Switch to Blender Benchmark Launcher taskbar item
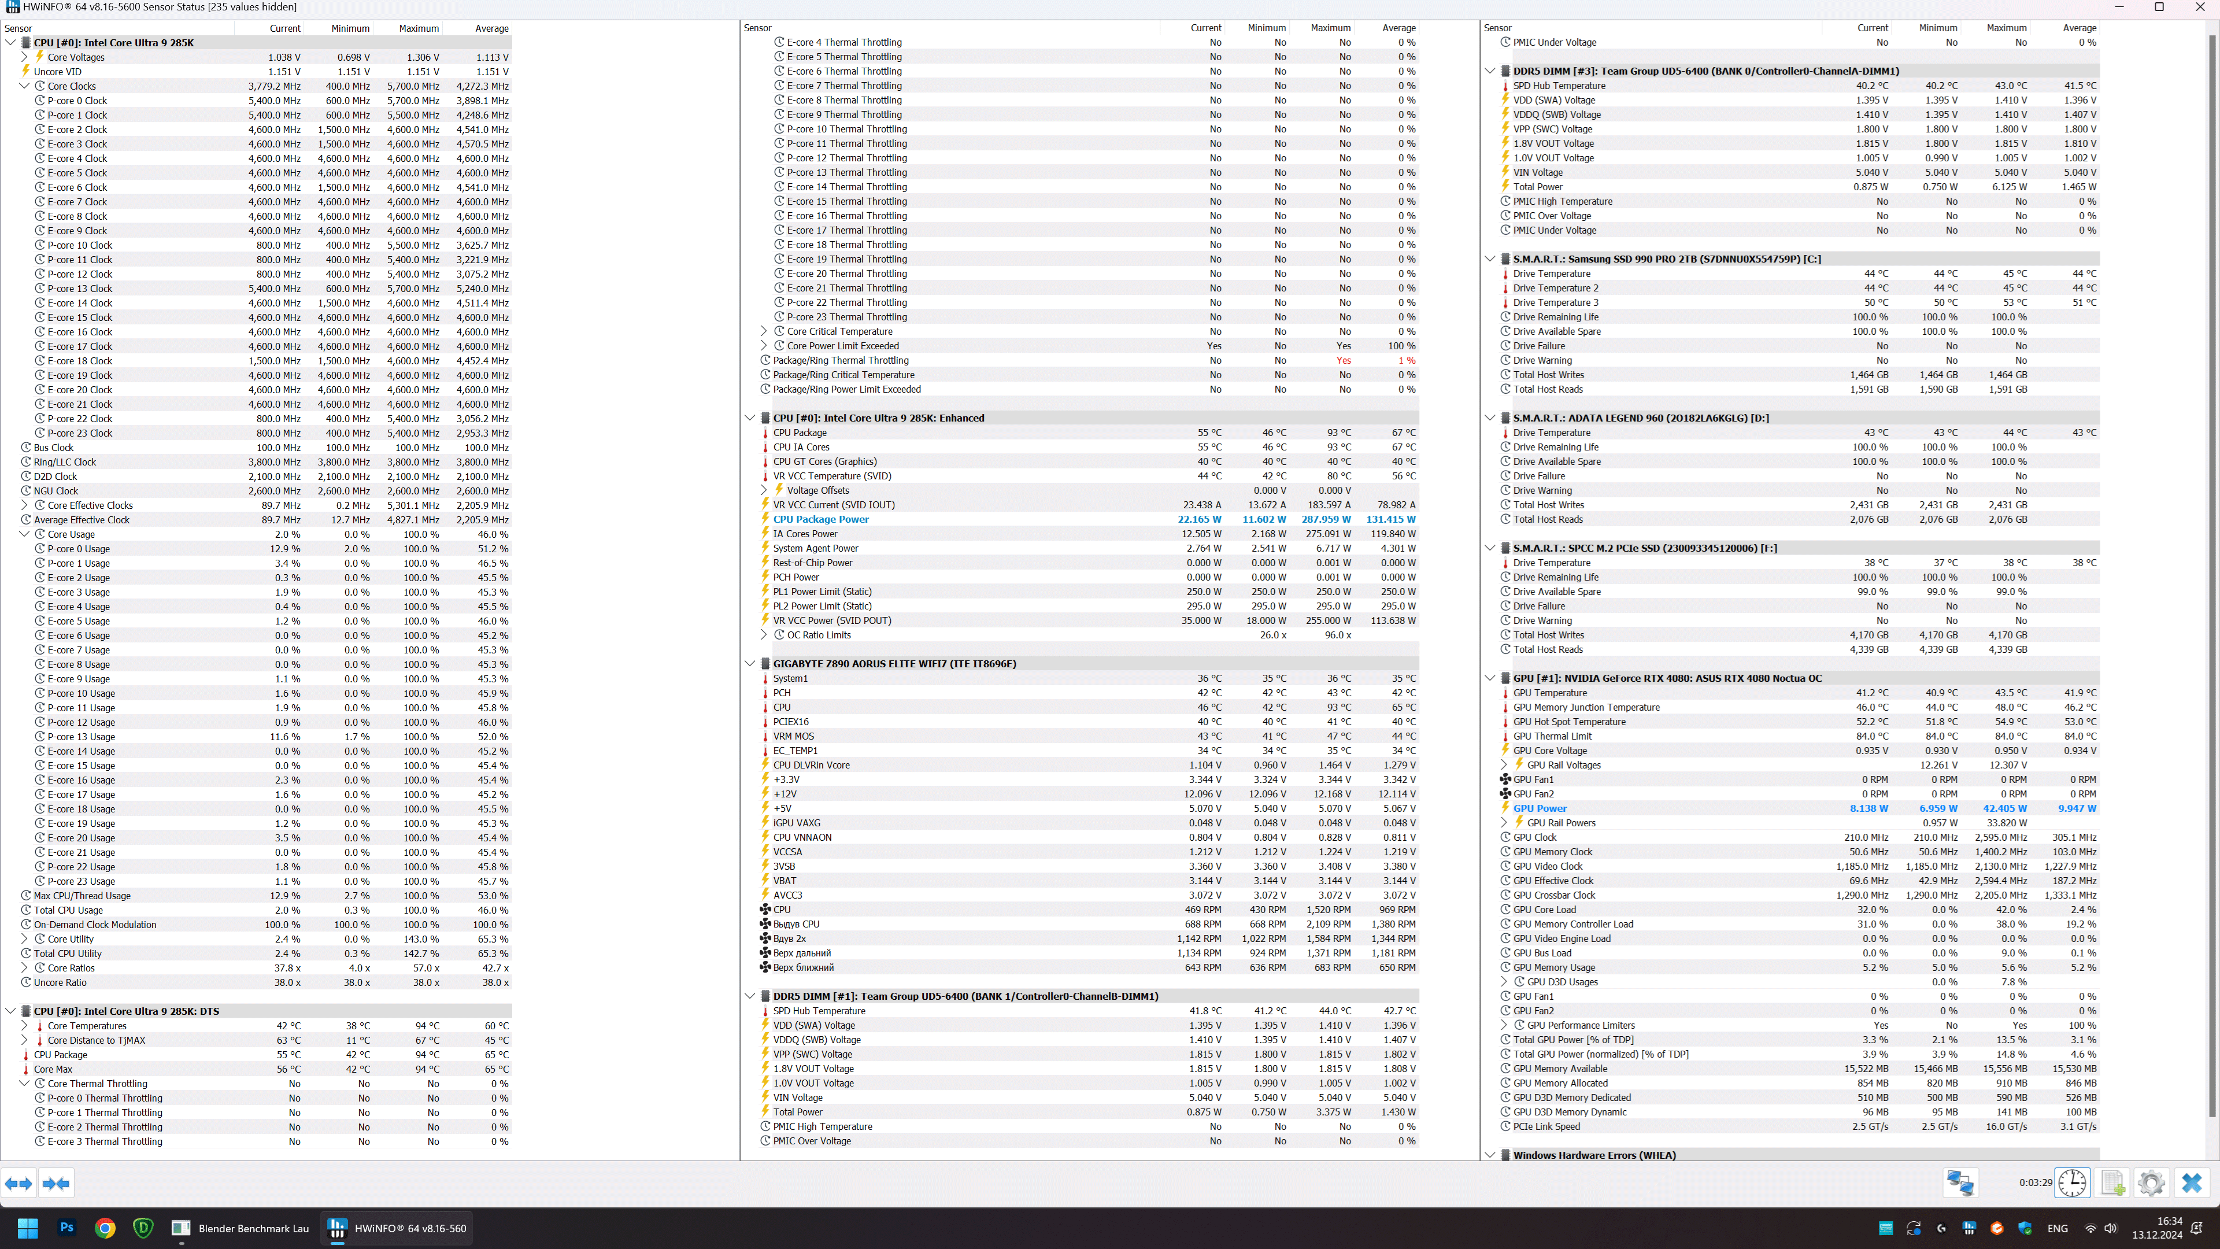The width and height of the screenshot is (2220, 1249). tap(241, 1228)
